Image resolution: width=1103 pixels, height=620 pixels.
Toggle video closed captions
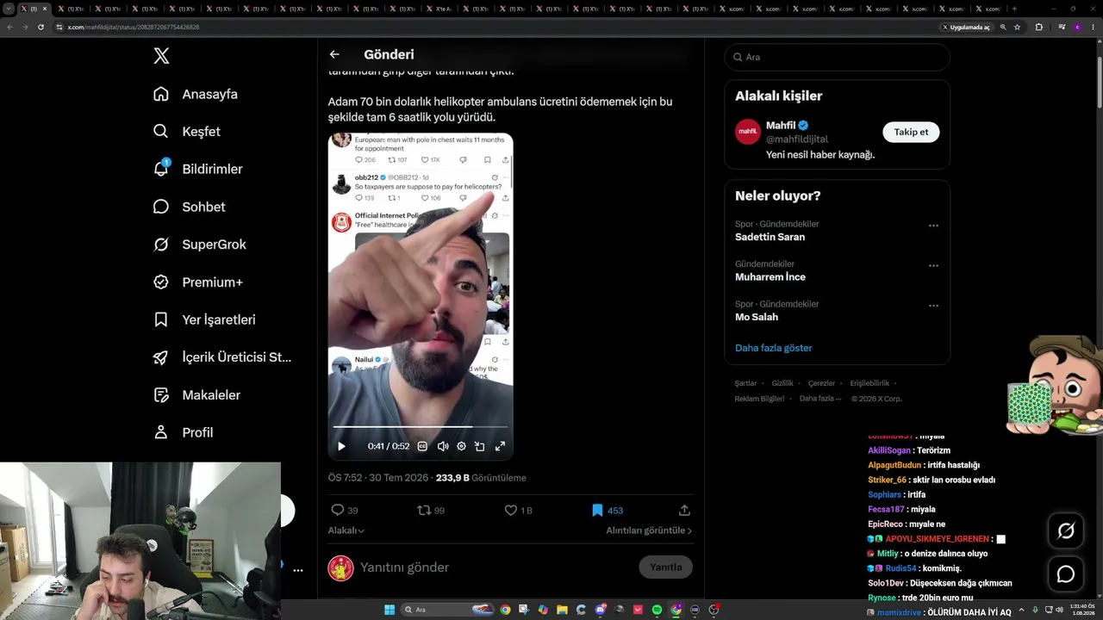click(422, 446)
